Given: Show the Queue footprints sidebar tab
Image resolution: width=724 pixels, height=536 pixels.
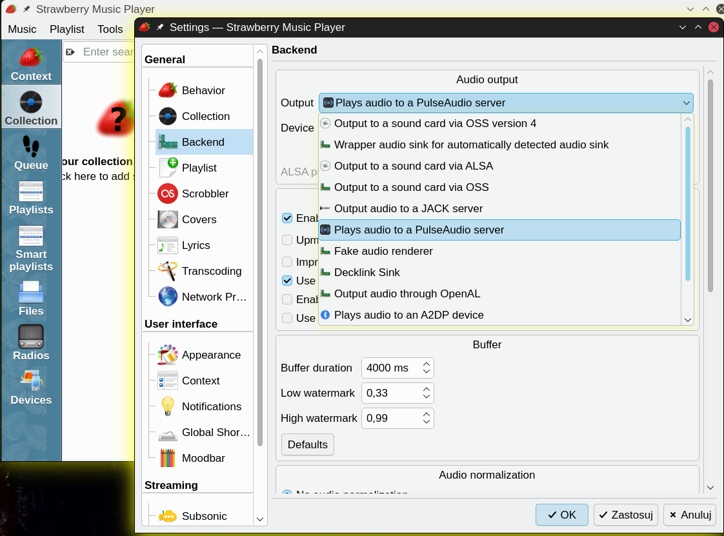Looking at the screenshot, I should tap(32, 152).
